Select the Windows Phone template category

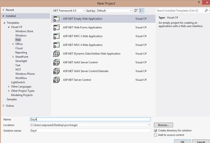[25, 74]
